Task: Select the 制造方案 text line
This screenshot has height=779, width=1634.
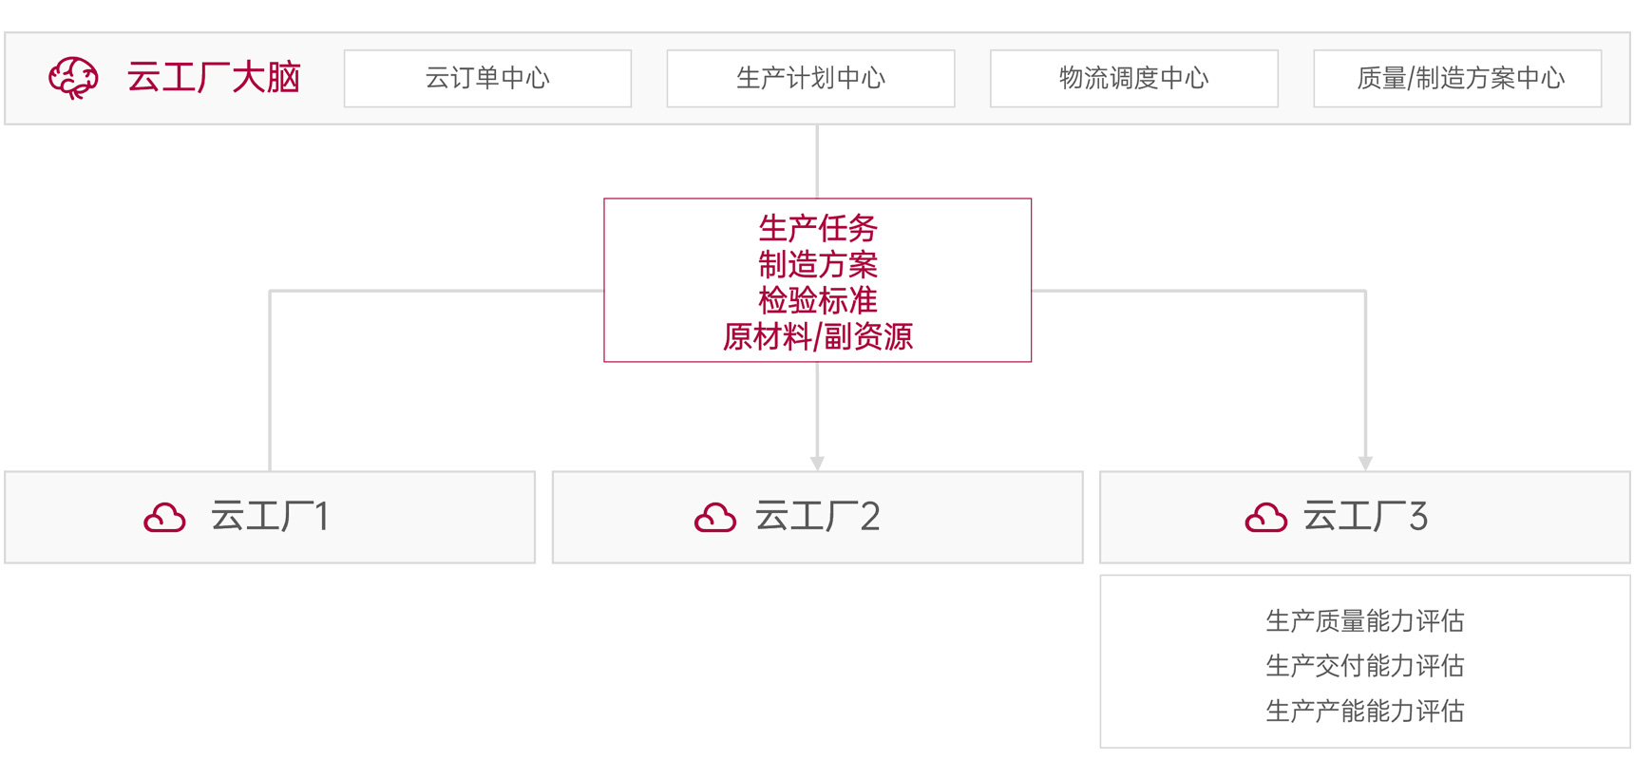Action: point(817,264)
